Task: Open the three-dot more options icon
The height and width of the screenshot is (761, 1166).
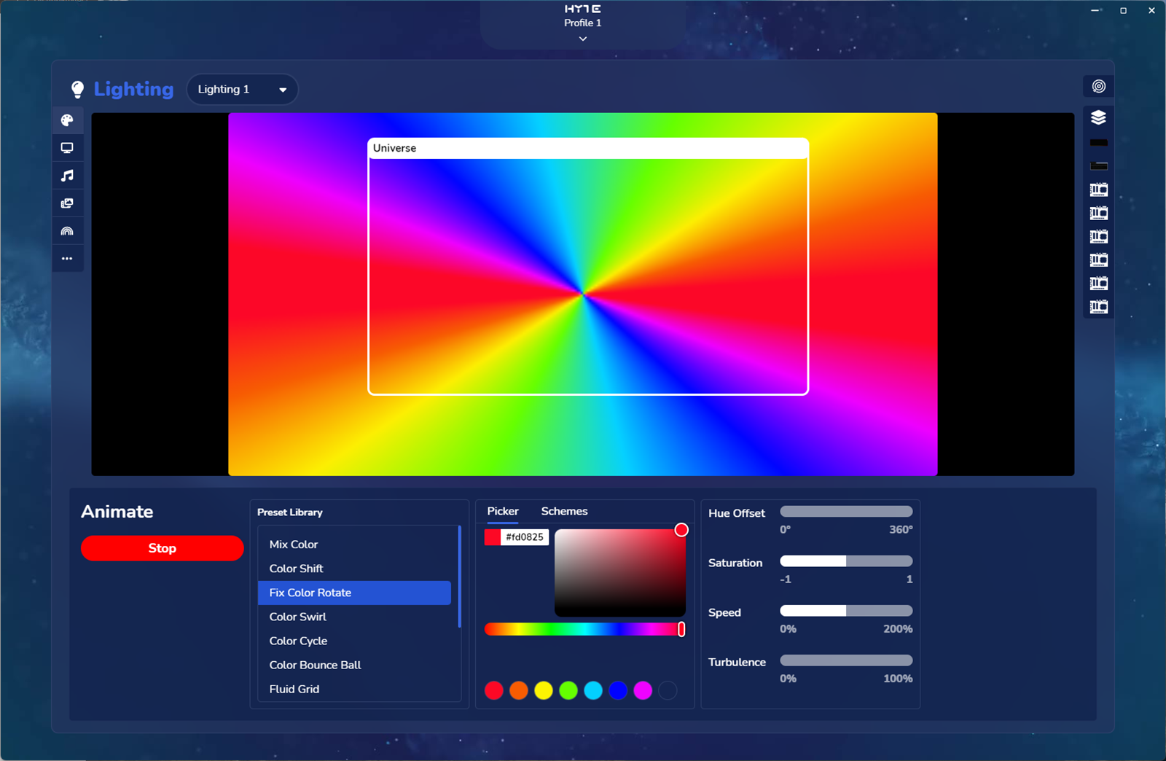Action: pyautogui.click(x=67, y=259)
